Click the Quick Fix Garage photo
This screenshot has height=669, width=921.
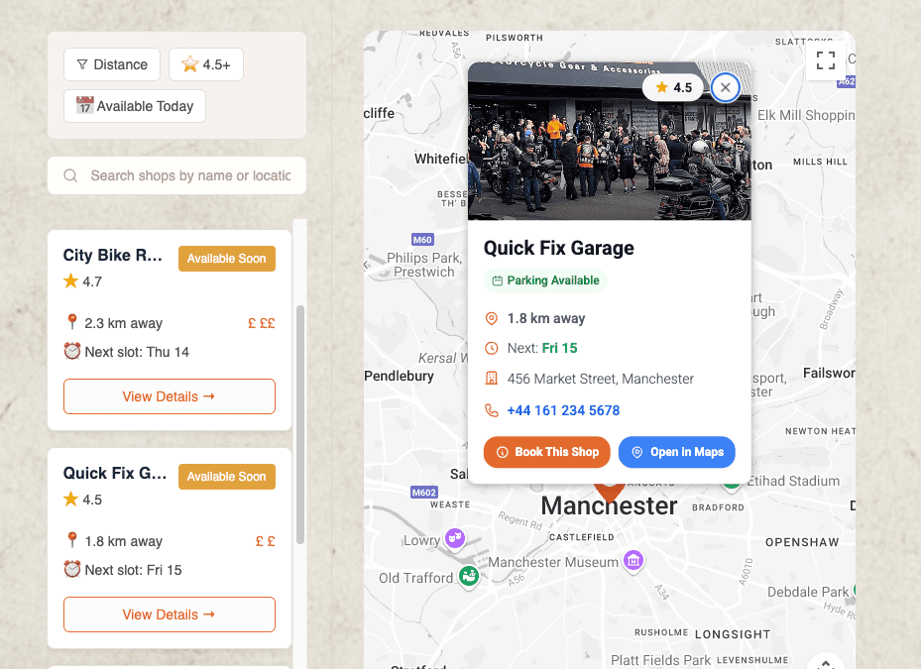pyautogui.click(x=609, y=141)
